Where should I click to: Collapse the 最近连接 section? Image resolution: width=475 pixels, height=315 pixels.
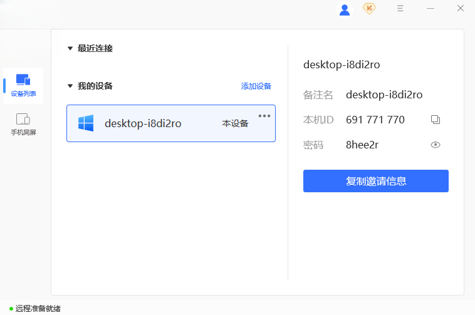[70, 48]
